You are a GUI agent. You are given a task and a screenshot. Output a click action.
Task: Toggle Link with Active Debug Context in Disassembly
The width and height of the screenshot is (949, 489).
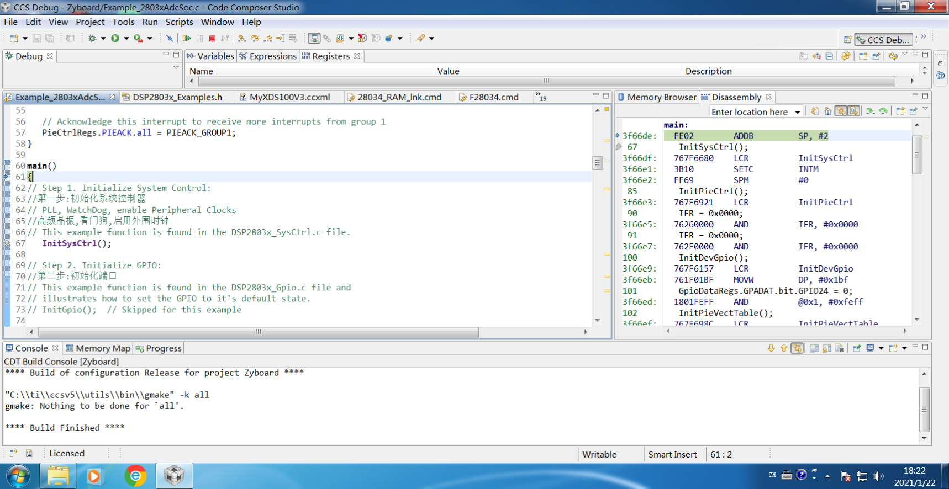(x=840, y=111)
